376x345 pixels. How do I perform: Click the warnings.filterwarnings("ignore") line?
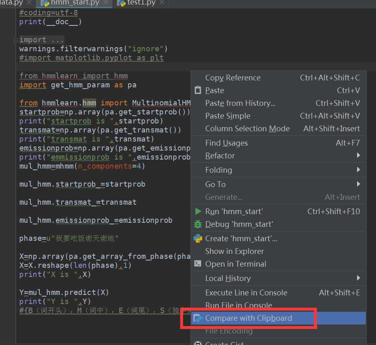click(x=93, y=49)
